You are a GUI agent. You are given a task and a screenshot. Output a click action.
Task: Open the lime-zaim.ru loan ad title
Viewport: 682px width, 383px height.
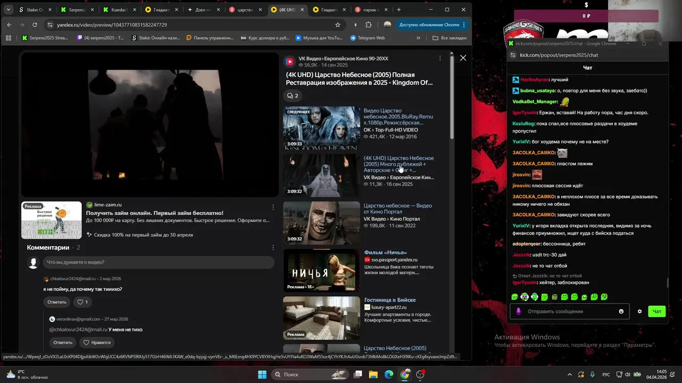[x=155, y=213]
